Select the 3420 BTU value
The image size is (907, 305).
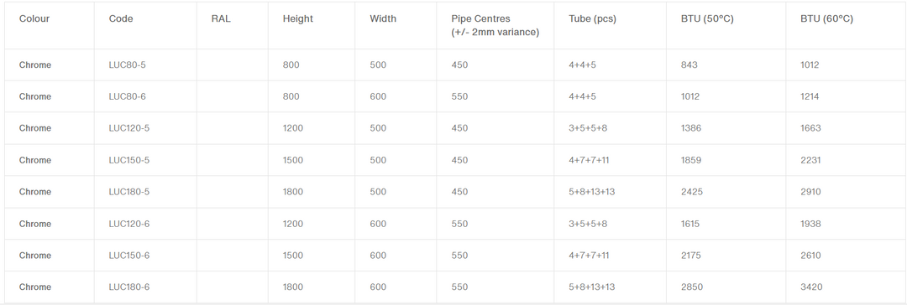click(x=811, y=287)
